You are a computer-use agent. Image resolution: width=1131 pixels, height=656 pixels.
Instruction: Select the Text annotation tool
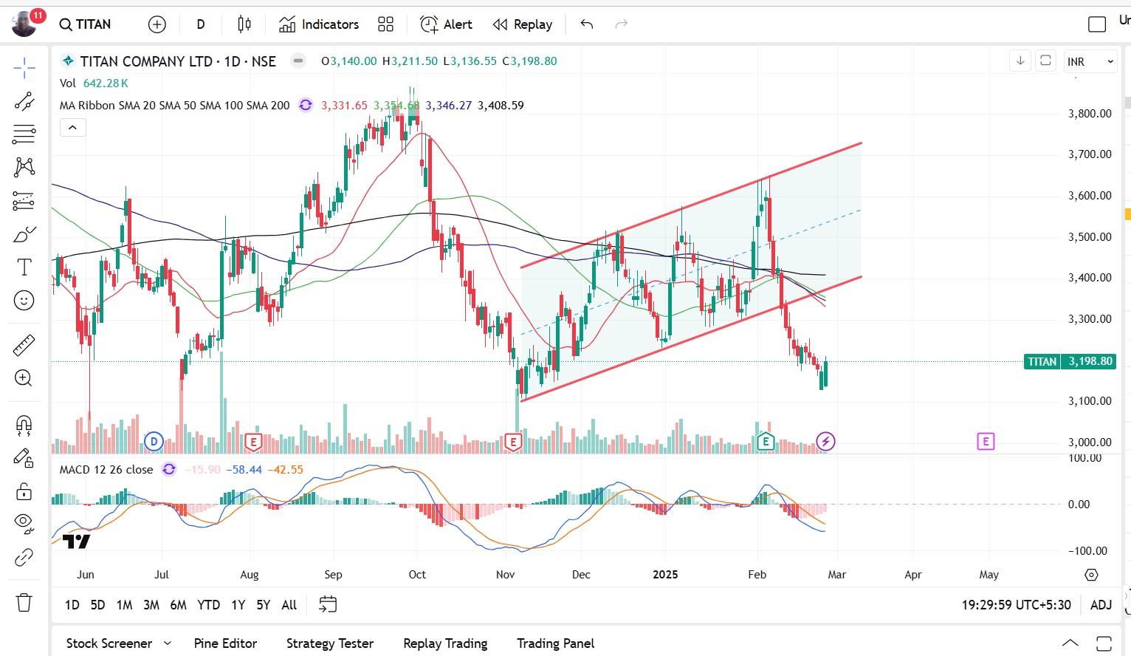[24, 267]
